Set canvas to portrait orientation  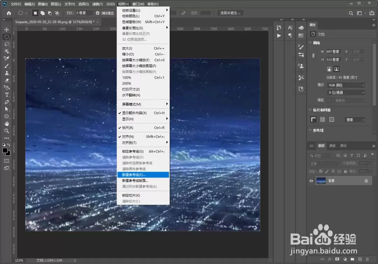(x=329, y=69)
